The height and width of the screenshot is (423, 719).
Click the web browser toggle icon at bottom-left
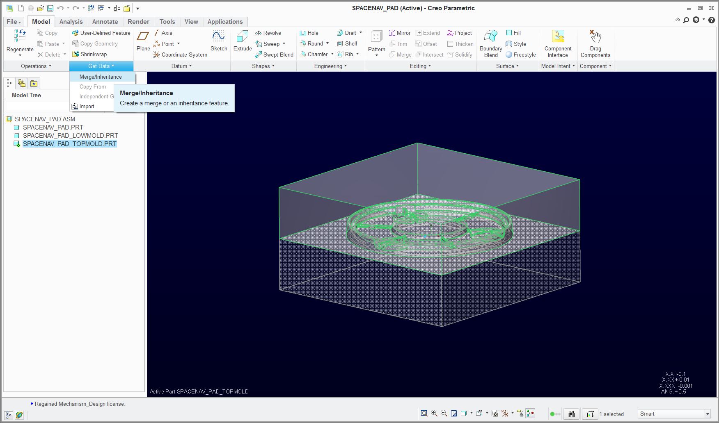[19, 415]
